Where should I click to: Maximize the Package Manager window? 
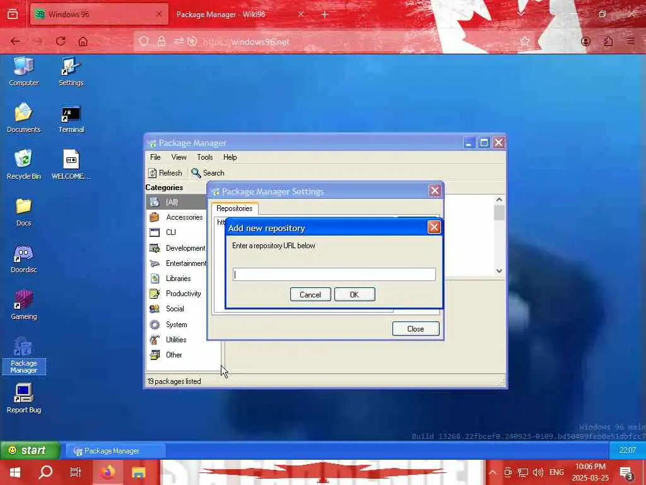point(484,143)
